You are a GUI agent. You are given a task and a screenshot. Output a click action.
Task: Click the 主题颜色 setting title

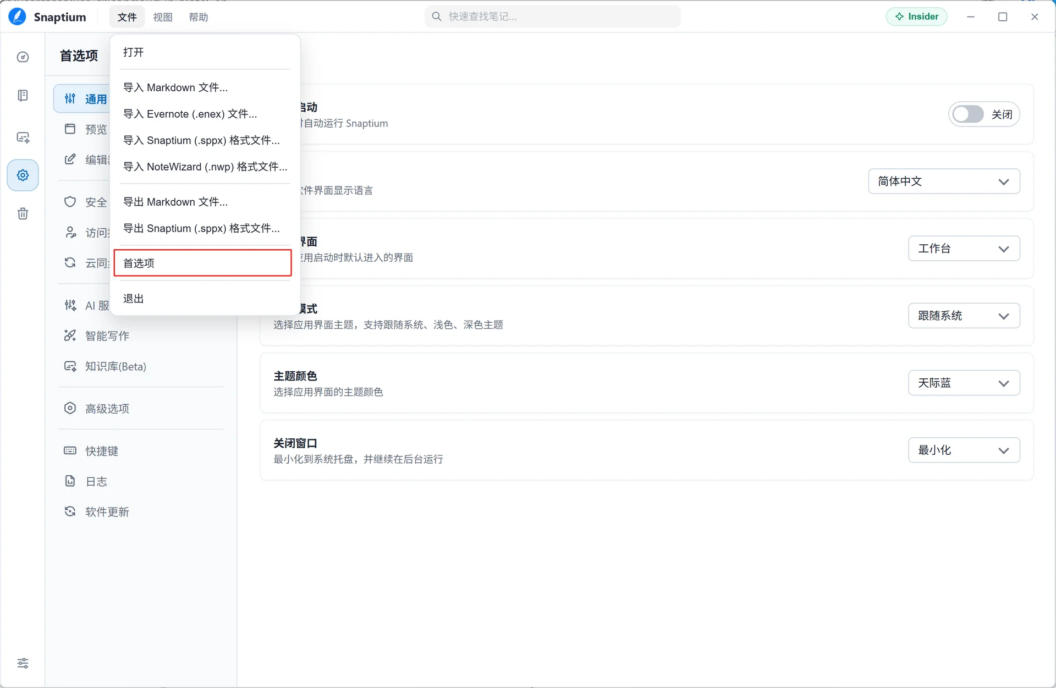click(295, 376)
